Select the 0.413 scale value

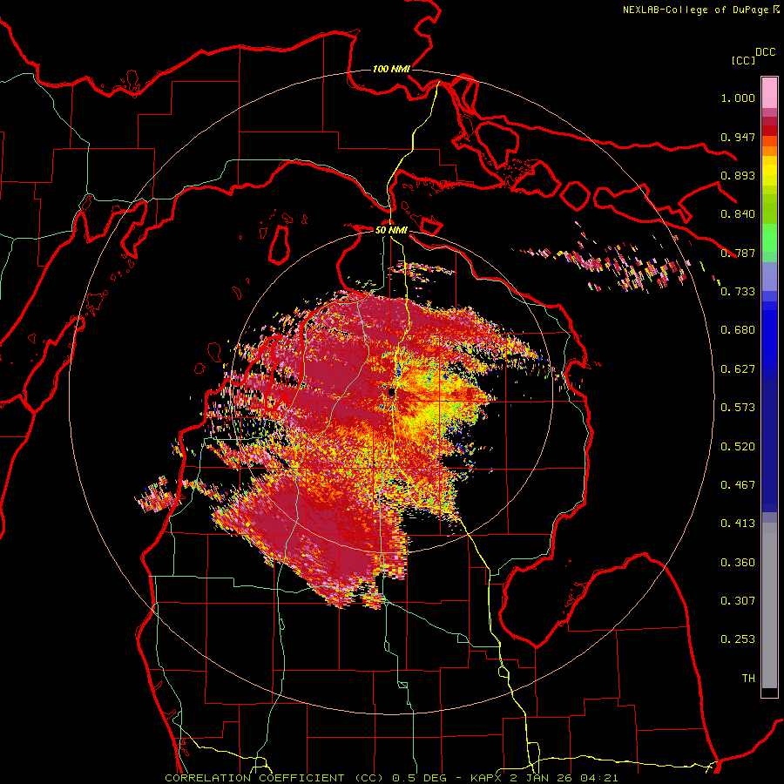[738, 524]
